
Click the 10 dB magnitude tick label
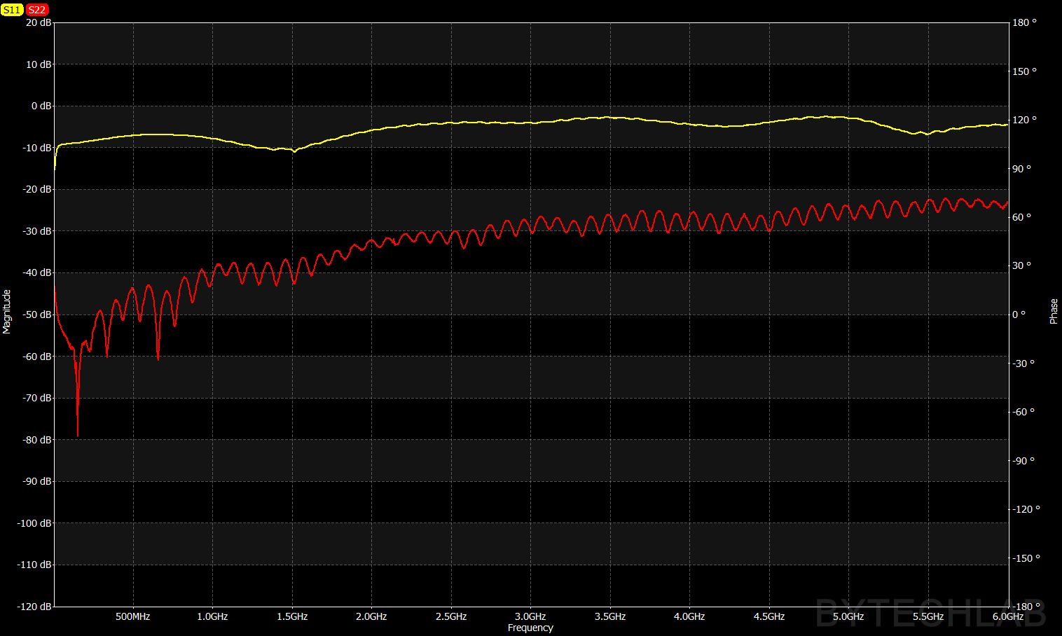(37, 64)
